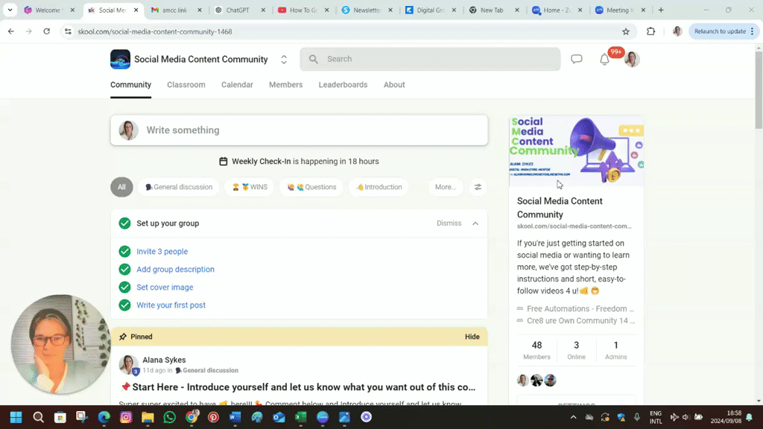View the 48 Members count
763x429 pixels.
point(536,350)
